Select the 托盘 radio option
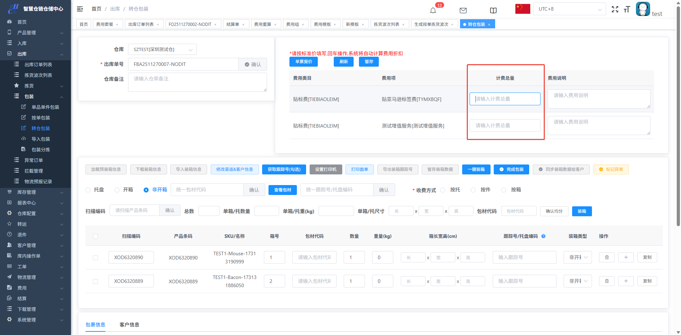 point(88,190)
